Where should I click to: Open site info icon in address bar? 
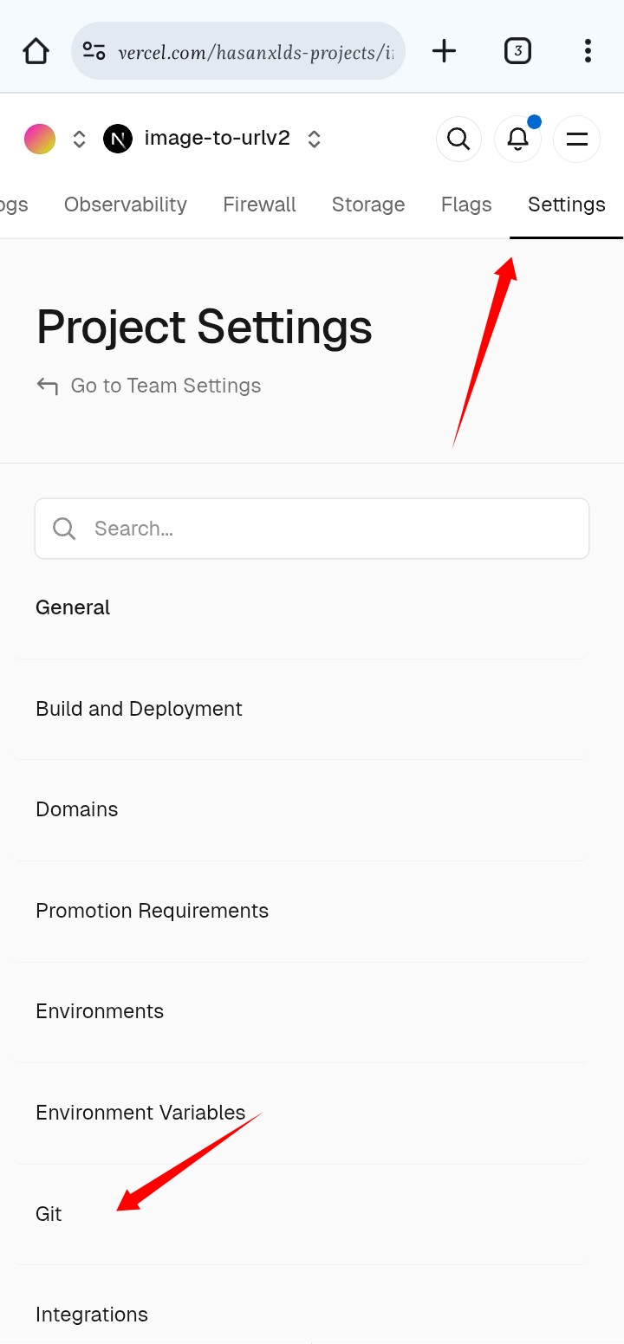coord(94,51)
